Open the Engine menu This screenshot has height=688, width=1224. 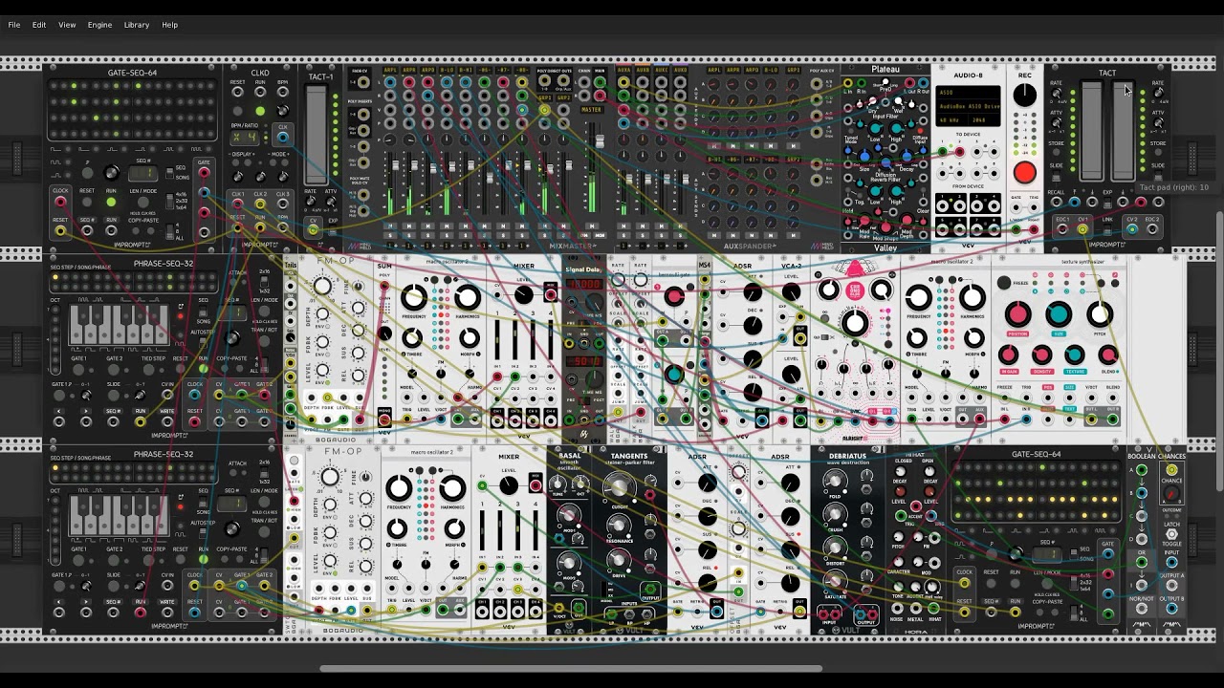(x=99, y=25)
